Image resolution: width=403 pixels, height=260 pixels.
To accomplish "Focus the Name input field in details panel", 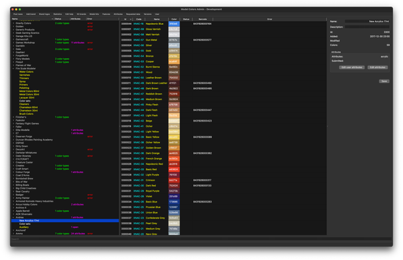I will tap(367, 22).
